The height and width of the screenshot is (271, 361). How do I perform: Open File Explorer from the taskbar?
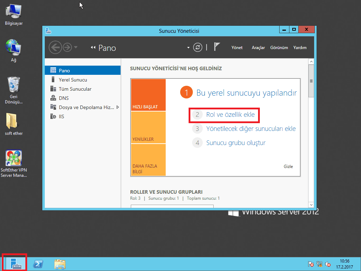tap(60, 264)
